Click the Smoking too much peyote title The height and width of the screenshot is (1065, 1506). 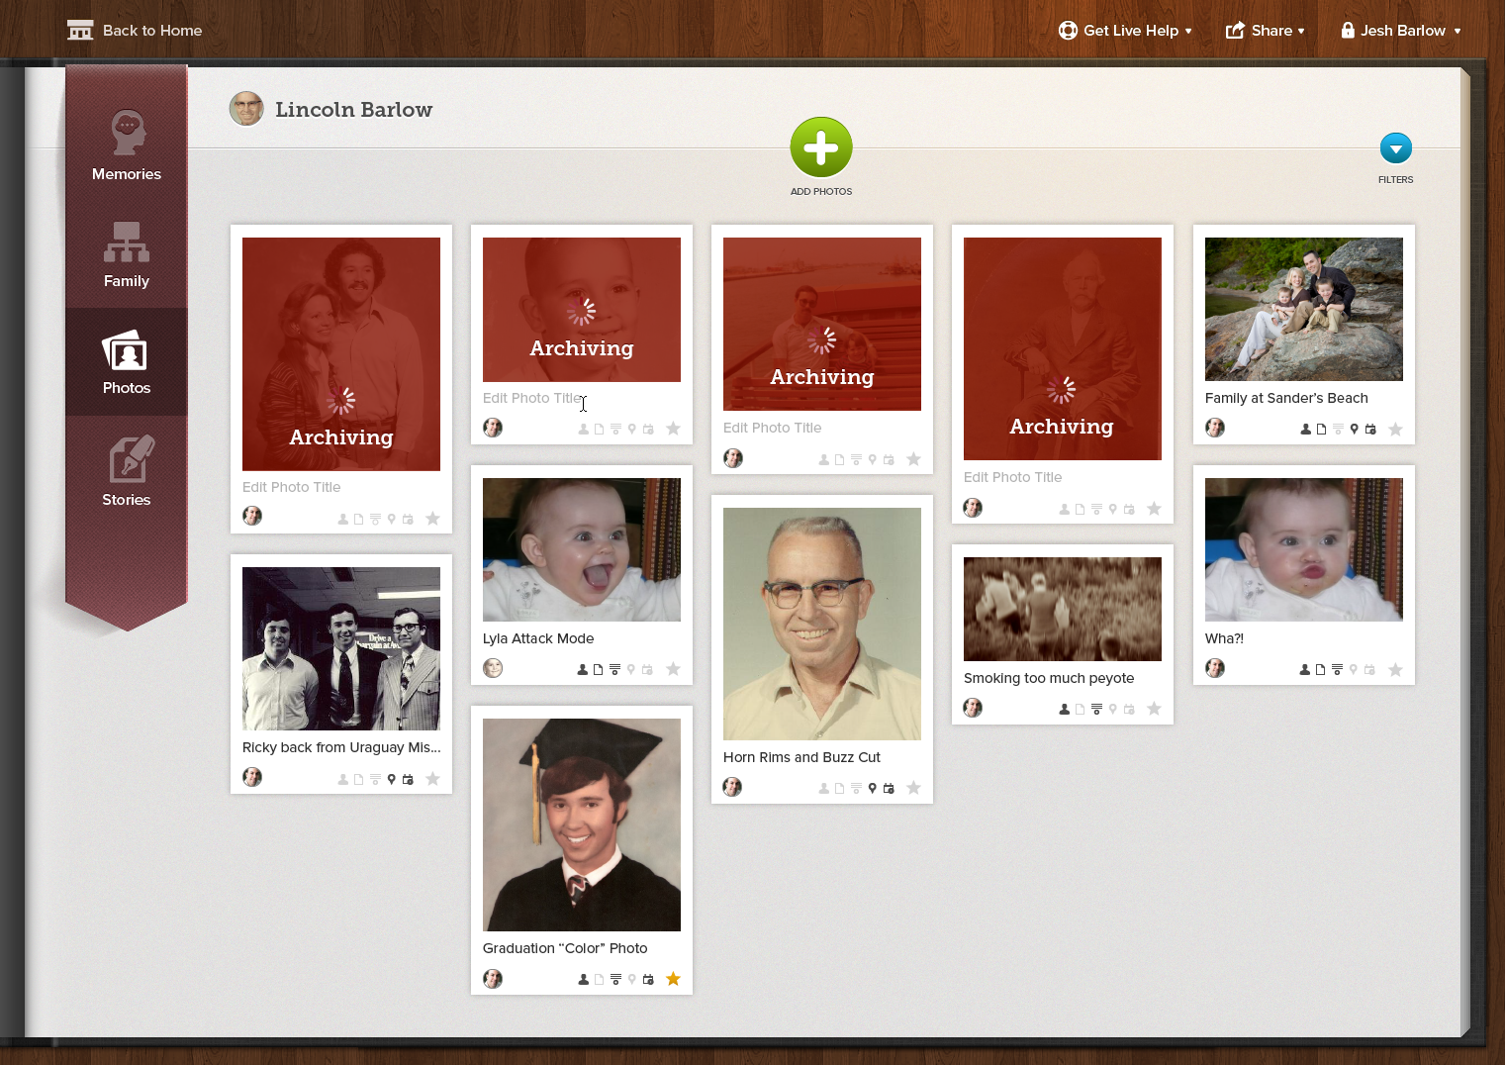coord(1049,678)
